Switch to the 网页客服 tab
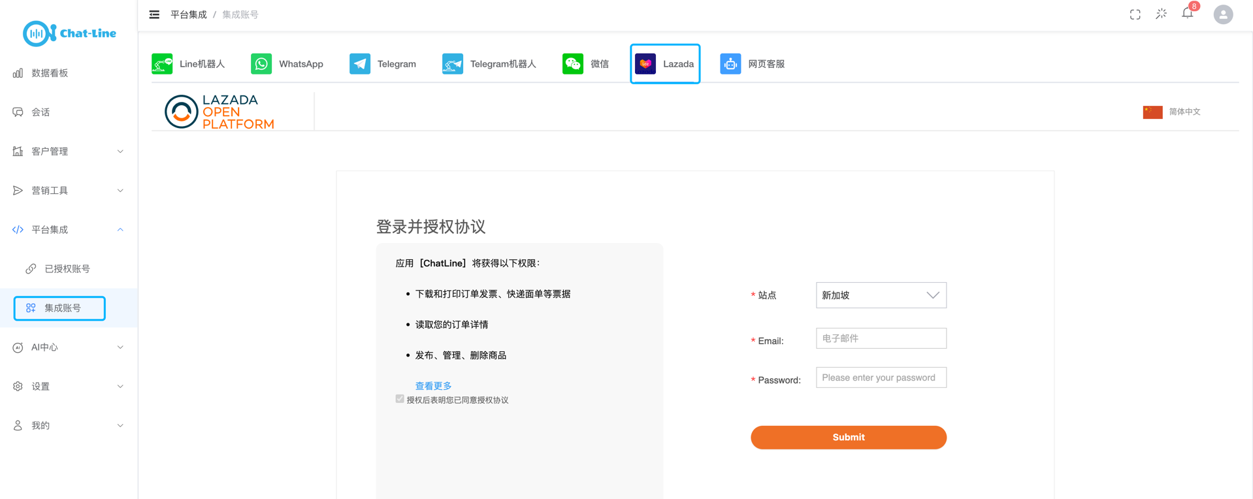Image resolution: width=1253 pixels, height=499 pixels. point(753,64)
